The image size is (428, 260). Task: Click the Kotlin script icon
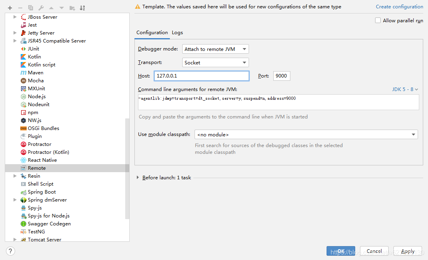click(23, 65)
